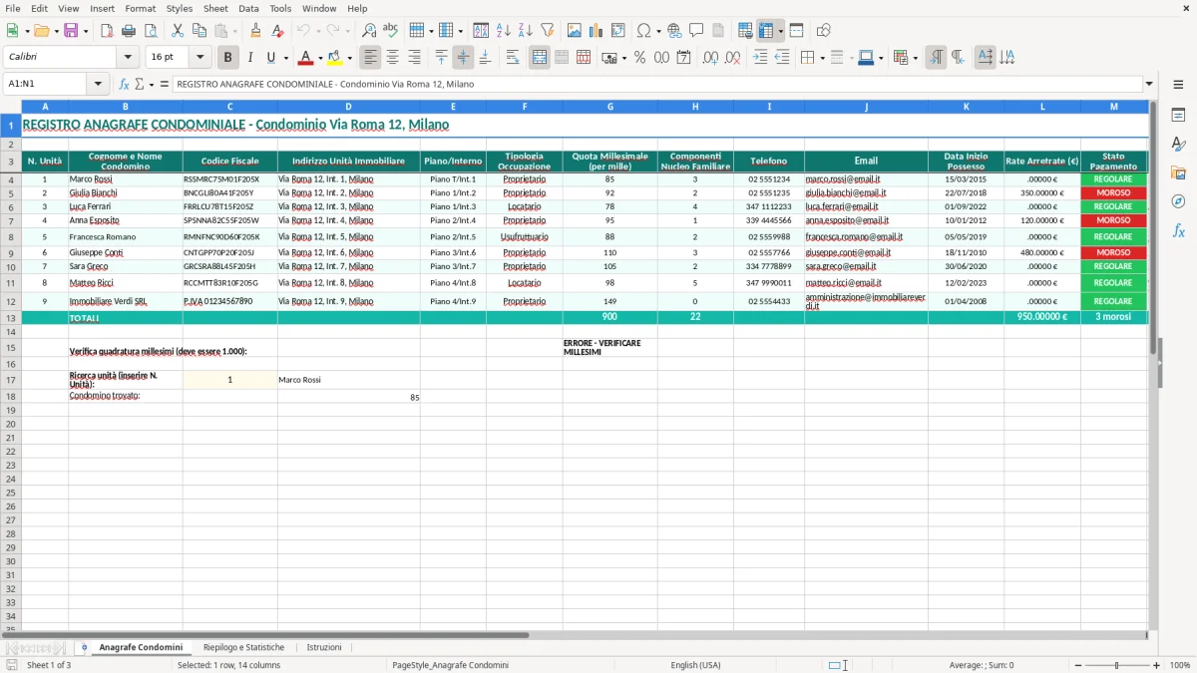Insert a hyperlink via globe icon

tap(674, 31)
